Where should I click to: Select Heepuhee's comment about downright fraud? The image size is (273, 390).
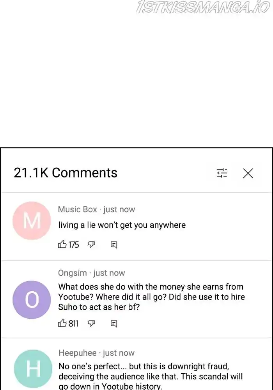(x=150, y=376)
